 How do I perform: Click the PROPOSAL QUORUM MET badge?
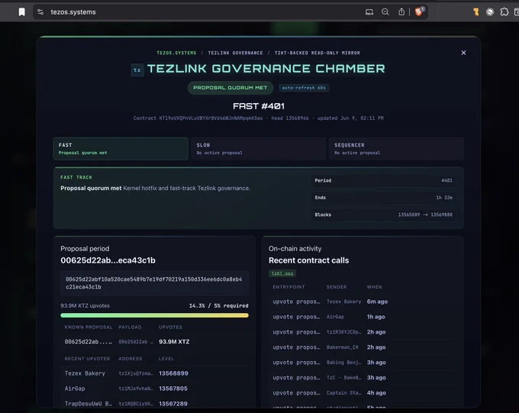[230, 88]
